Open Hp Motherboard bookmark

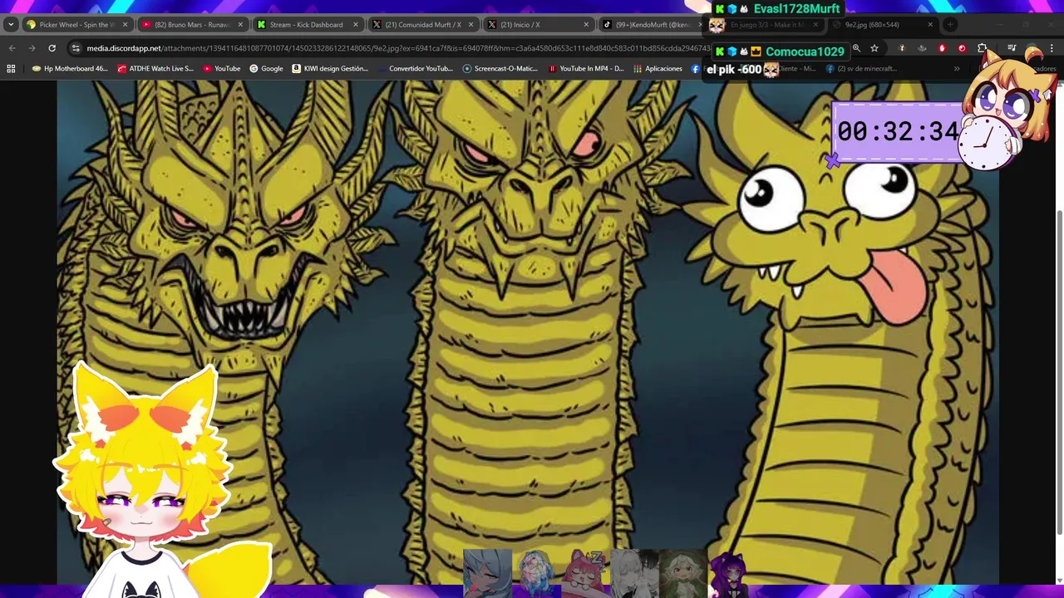click(x=70, y=69)
